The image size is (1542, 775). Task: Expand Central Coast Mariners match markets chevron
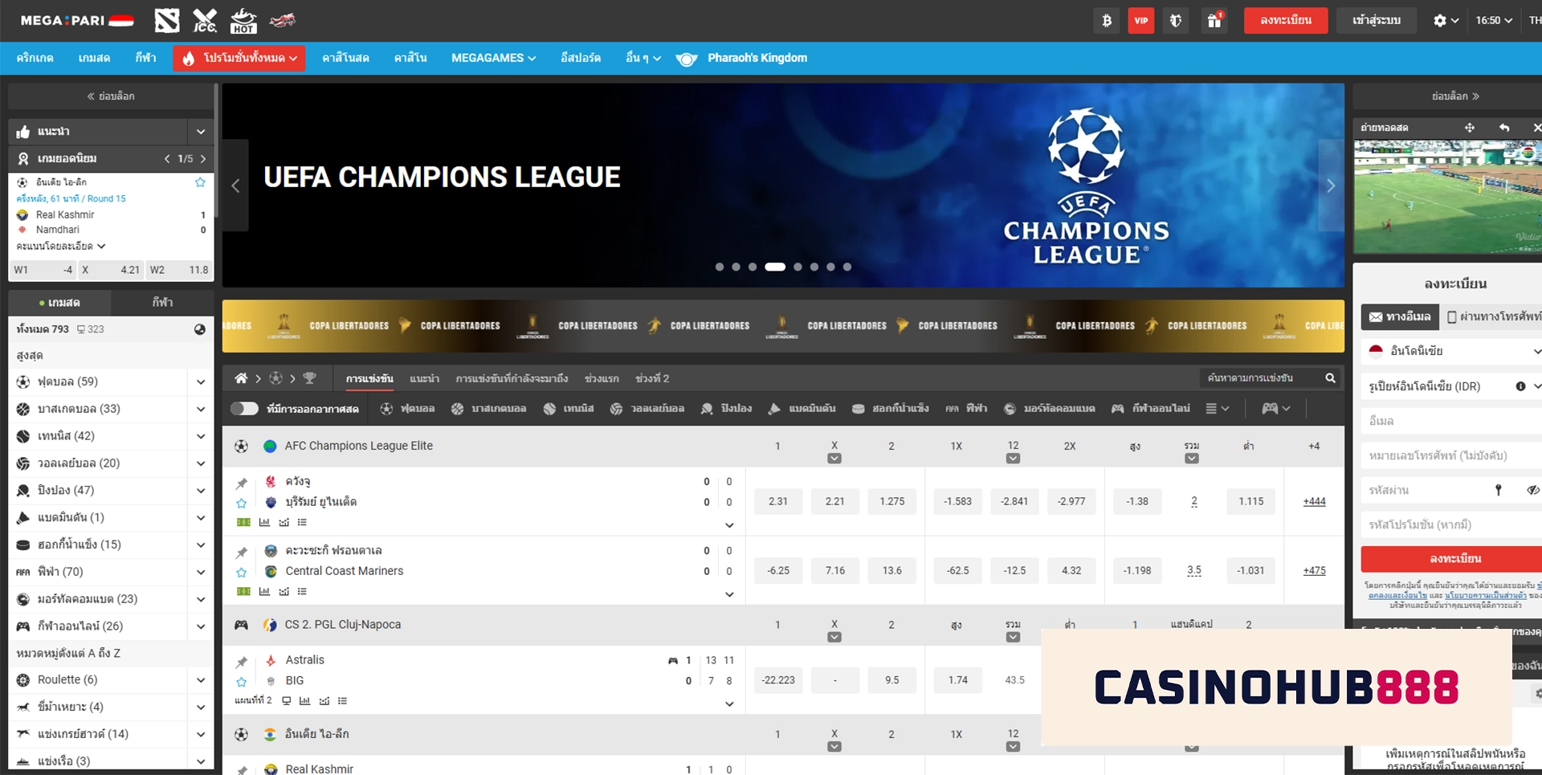pyautogui.click(x=729, y=594)
